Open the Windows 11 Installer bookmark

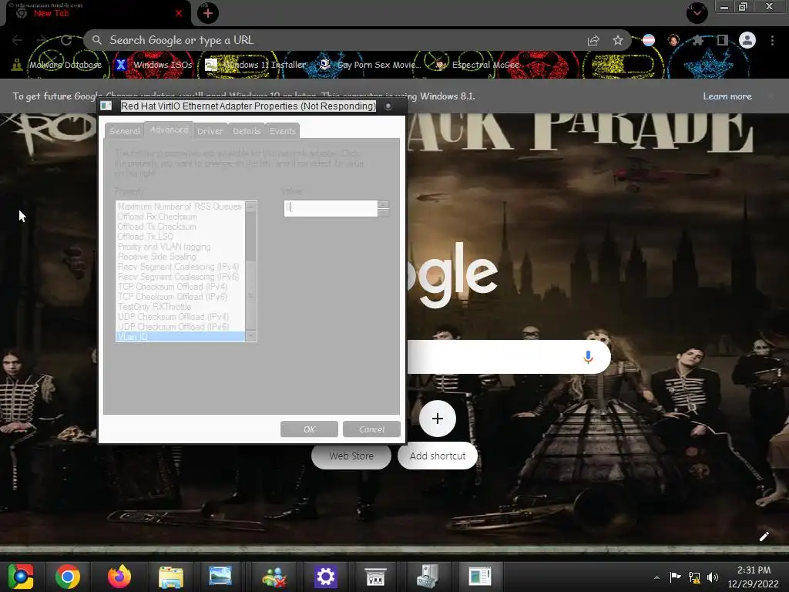click(x=255, y=65)
